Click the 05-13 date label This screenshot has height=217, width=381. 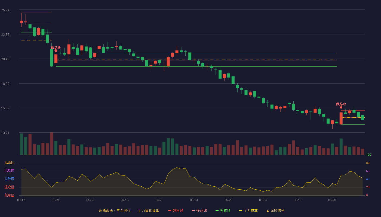[194, 200]
